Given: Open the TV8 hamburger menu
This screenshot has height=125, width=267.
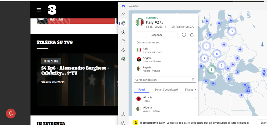Looking at the screenshot, I should [x=39, y=10].
